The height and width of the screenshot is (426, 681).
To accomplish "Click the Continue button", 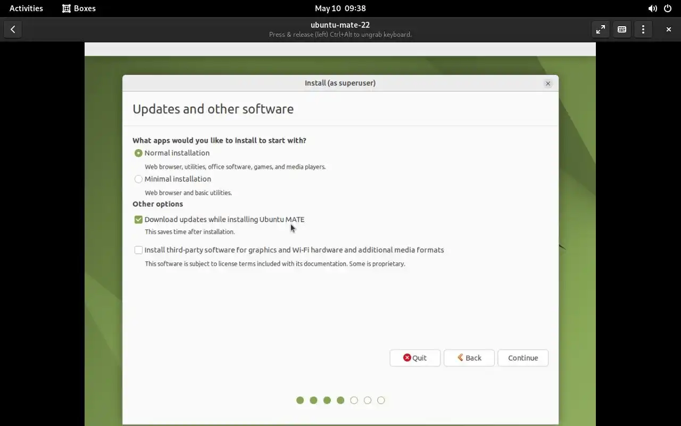I will coord(523,358).
